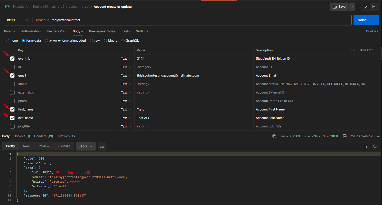Click the edit pencil icon
The width and height of the screenshot is (382, 205).
click(x=365, y=7)
